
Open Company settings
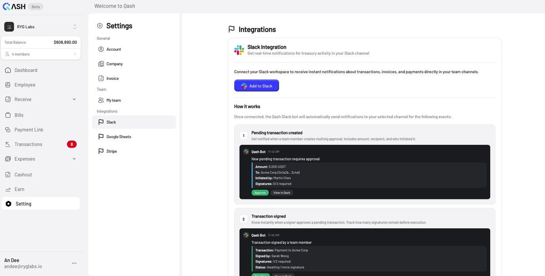pyautogui.click(x=114, y=64)
